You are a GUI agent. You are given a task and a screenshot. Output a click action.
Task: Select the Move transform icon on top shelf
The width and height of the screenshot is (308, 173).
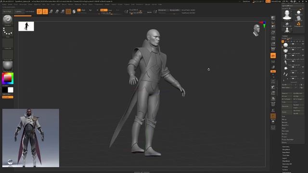click(51, 12)
